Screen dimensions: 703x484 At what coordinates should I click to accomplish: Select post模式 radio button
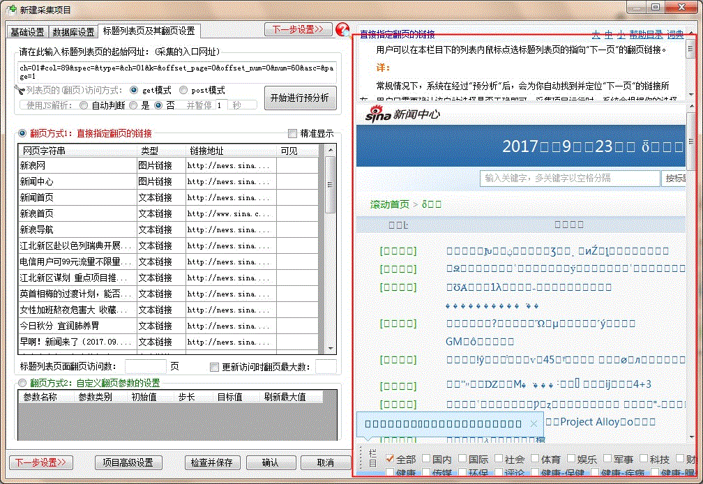click(183, 90)
